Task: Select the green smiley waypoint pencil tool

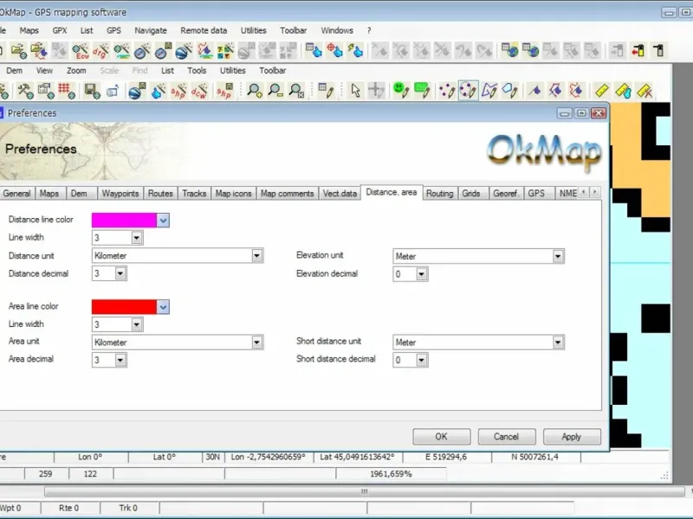Action: pyautogui.click(x=401, y=91)
